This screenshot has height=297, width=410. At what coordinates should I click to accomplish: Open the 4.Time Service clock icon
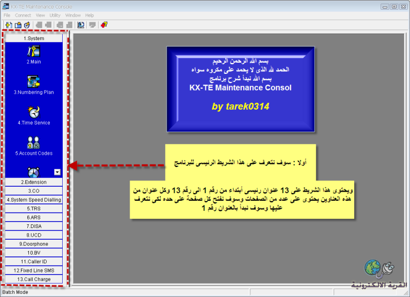click(x=34, y=112)
